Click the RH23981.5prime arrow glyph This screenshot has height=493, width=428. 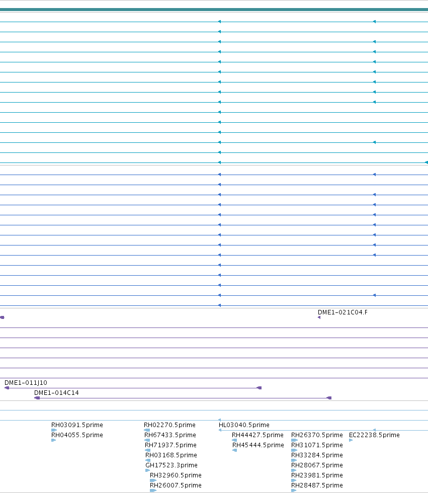(294, 480)
